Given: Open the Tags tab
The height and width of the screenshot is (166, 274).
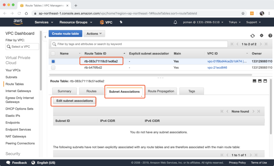Looking at the screenshot, I should click(x=192, y=91).
